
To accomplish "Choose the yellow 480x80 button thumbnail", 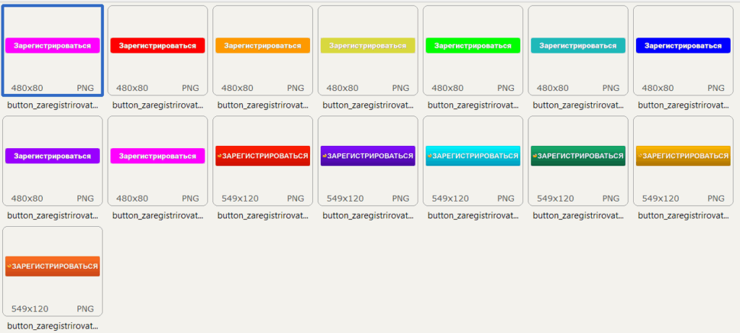I will (368, 46).
